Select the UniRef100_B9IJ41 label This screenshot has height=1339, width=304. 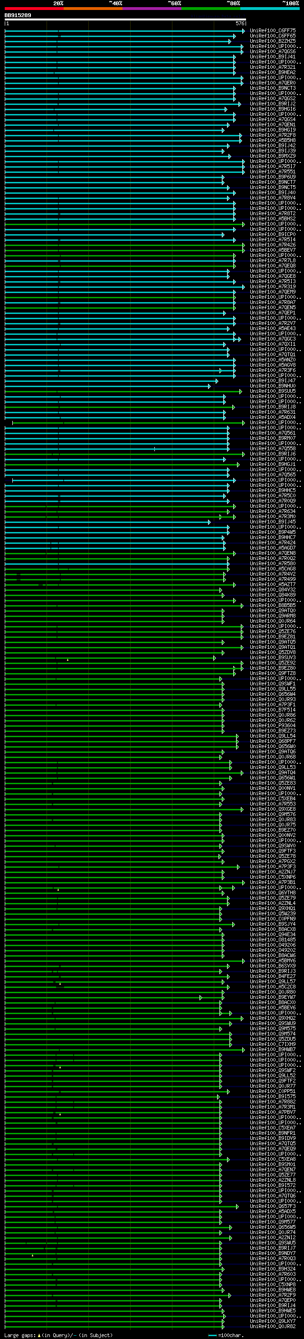[273, 57]
